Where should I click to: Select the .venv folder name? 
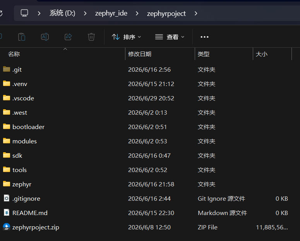(20, 84)
